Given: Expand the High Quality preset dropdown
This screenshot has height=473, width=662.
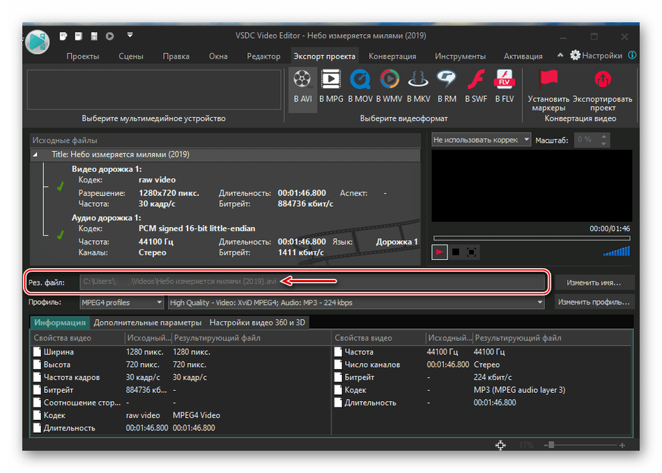Looking at the screenshot, I should coord(356,303).
